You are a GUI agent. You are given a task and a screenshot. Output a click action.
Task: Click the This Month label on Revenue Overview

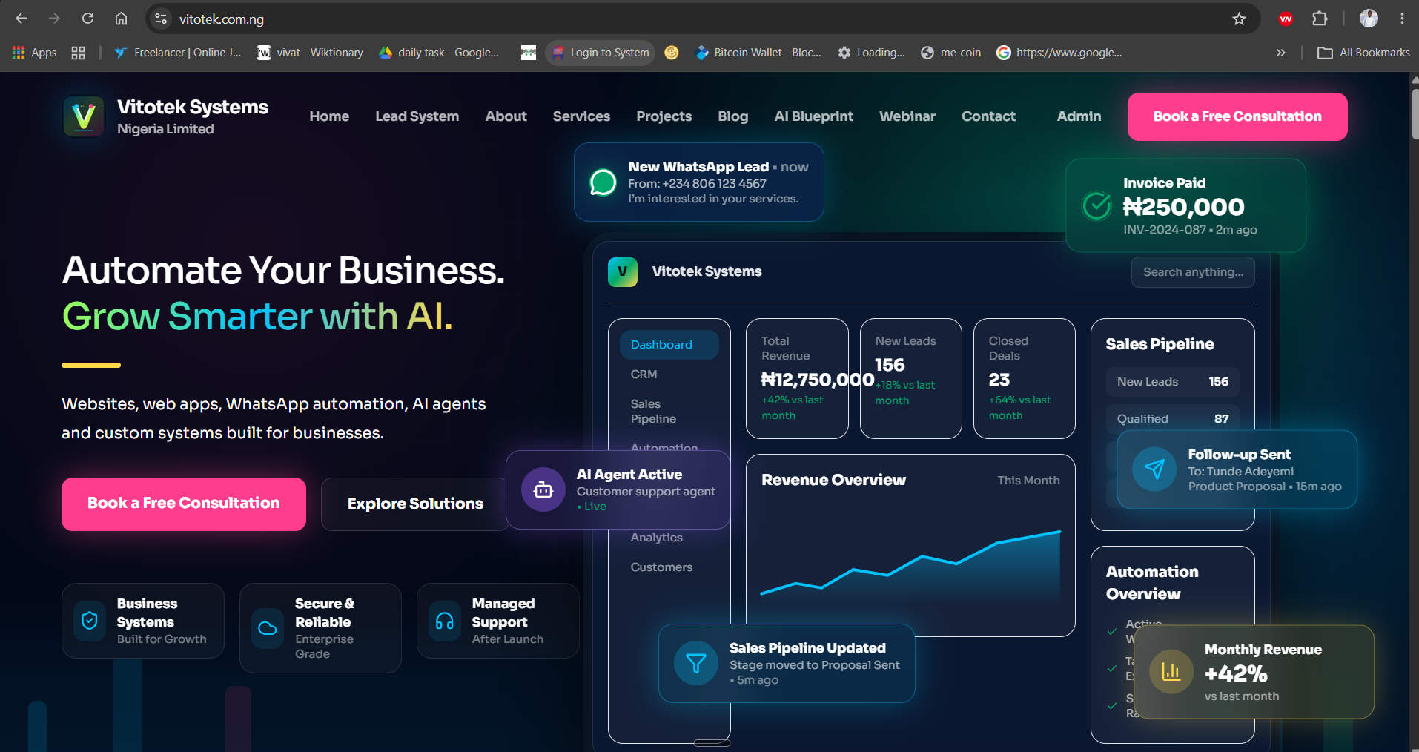pyautogui.click(x=1028, y=481)
